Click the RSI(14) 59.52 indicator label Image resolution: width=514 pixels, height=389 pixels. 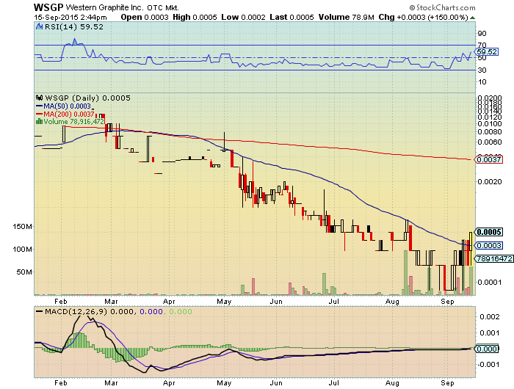74,27
